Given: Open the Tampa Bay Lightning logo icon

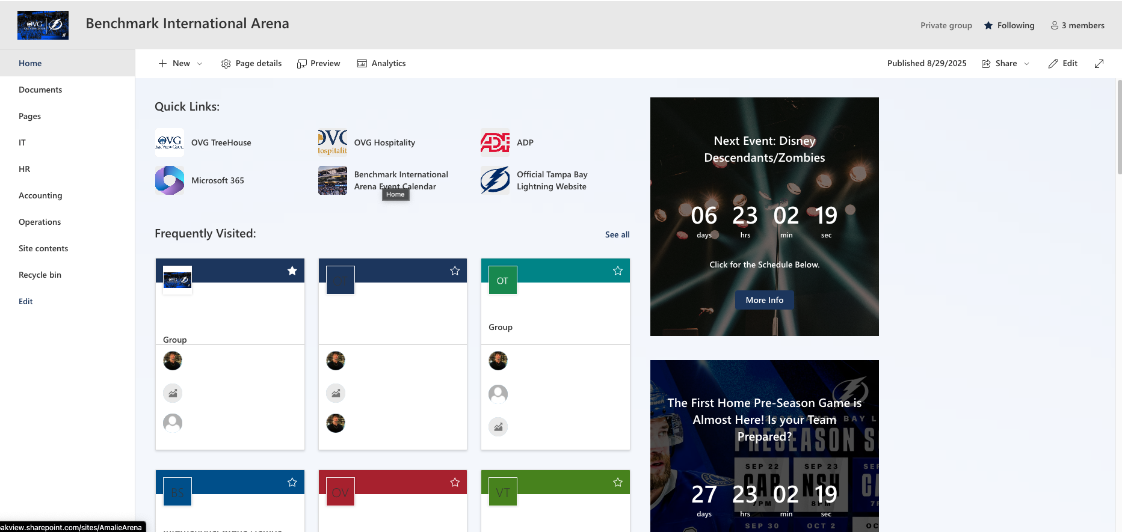Looking at the screenshot, I should [495, 180].
